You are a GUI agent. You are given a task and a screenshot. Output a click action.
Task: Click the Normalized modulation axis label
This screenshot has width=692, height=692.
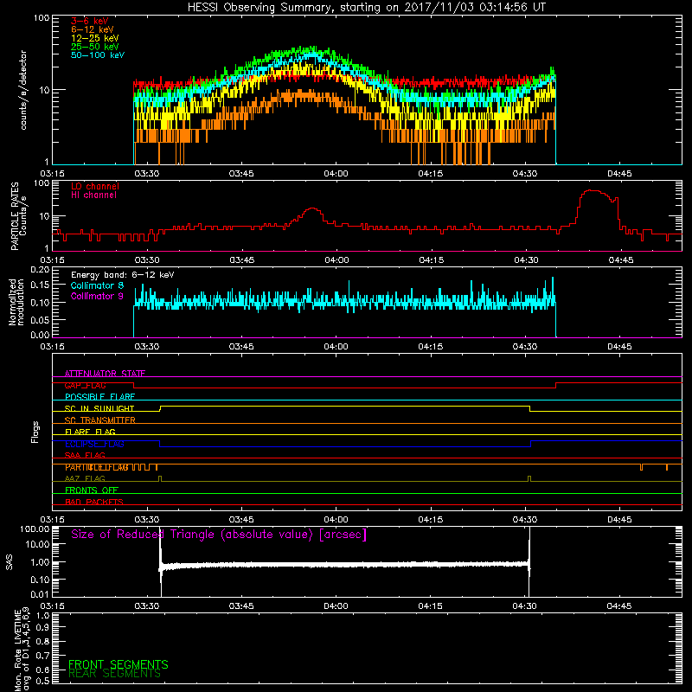tap(16, 302)
